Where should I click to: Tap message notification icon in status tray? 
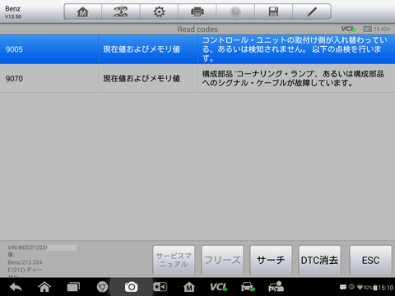(343, 287)
